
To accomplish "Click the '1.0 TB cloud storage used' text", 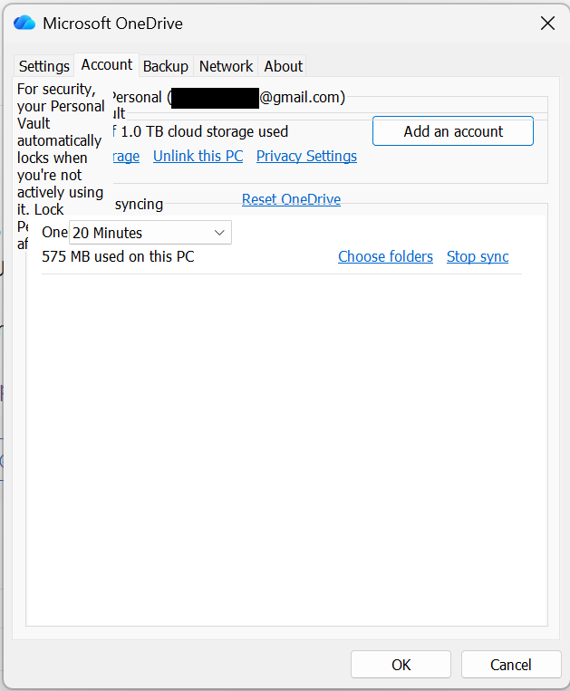I will pos(204,131).
